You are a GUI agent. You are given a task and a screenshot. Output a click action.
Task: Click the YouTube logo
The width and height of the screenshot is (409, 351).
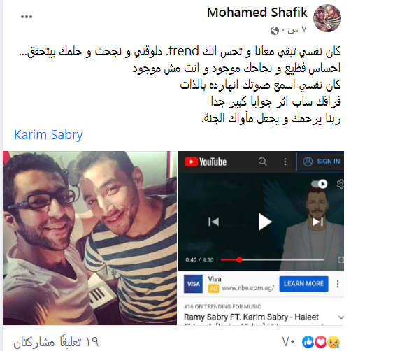[206, 162]
